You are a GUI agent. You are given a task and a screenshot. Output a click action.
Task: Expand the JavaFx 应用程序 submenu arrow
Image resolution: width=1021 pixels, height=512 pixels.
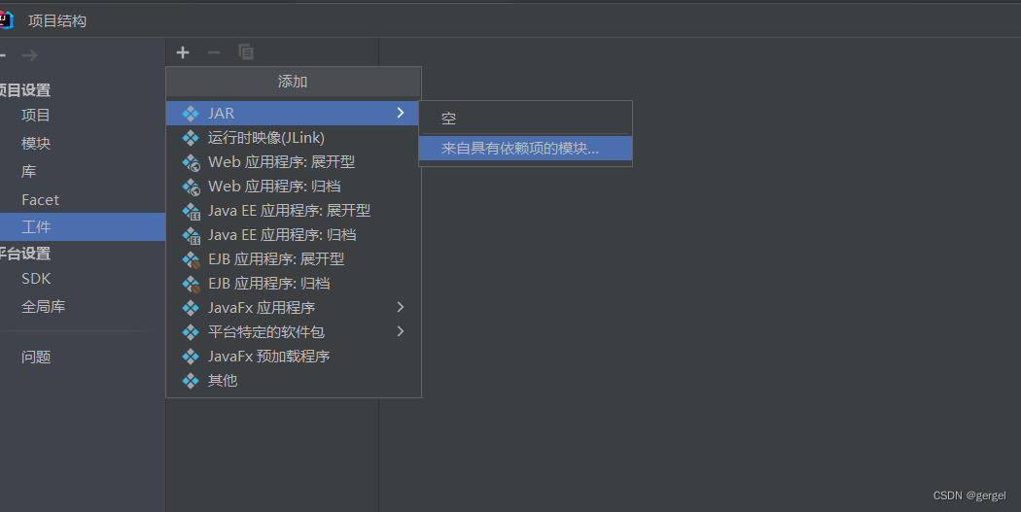coord(401,307)
